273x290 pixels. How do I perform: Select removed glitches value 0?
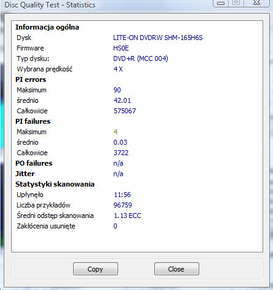(x=116, y=226)
